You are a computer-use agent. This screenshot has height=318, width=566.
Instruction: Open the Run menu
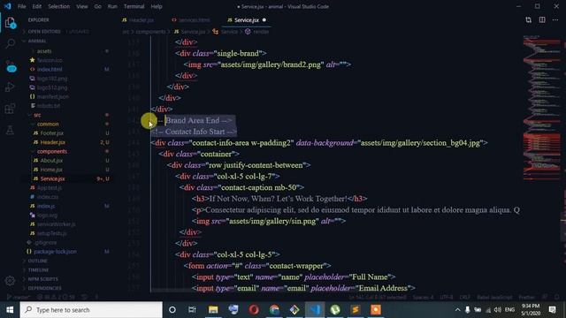coord(112,6)
